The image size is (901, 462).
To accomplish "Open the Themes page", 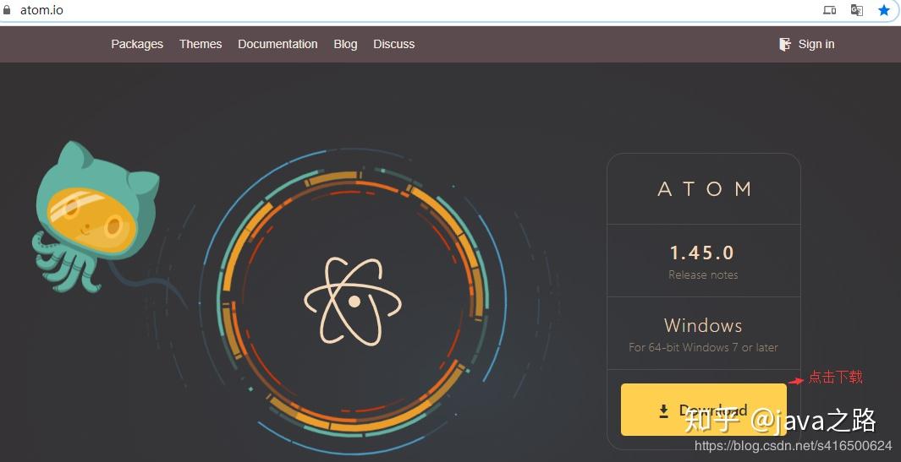I will pos(201,44).
